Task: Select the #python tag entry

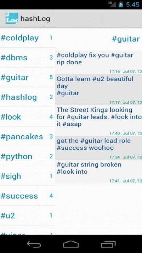Action: [x=28, y=156]
